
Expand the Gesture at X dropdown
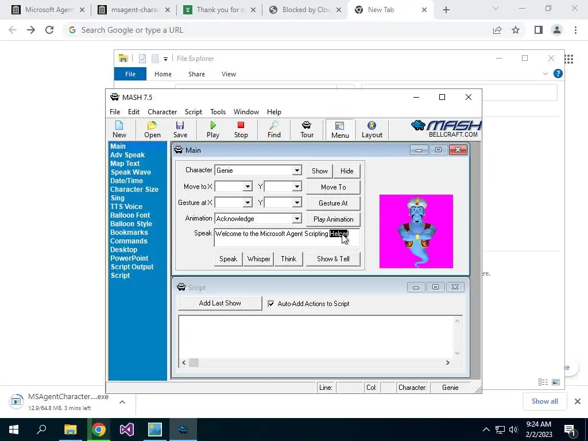[x=247, y=203]
